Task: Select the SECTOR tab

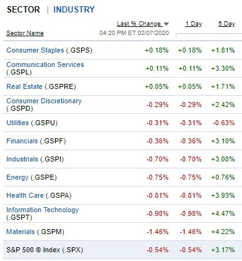Action: (23, 9)
